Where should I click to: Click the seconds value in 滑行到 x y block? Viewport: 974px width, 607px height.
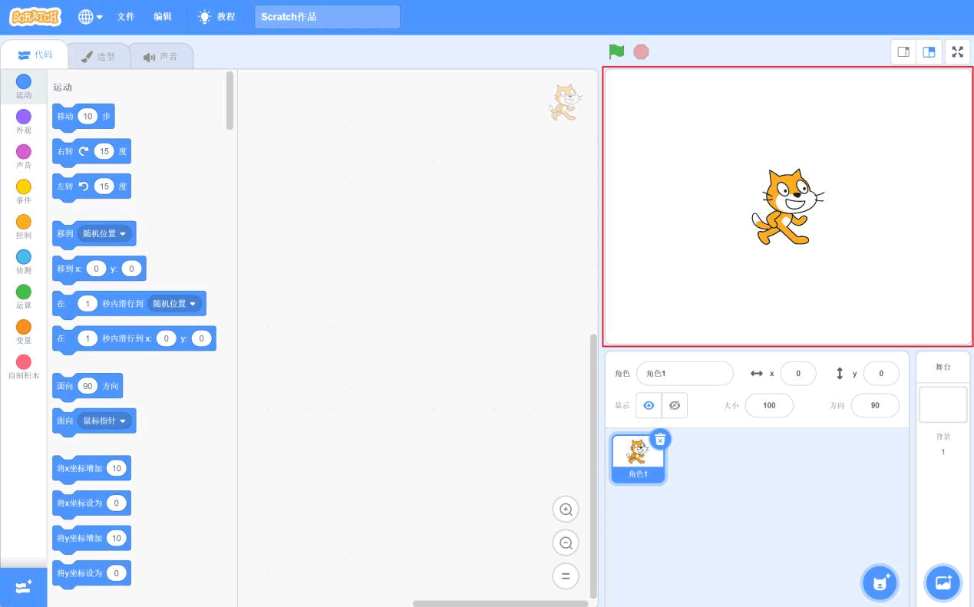[87, 338]
